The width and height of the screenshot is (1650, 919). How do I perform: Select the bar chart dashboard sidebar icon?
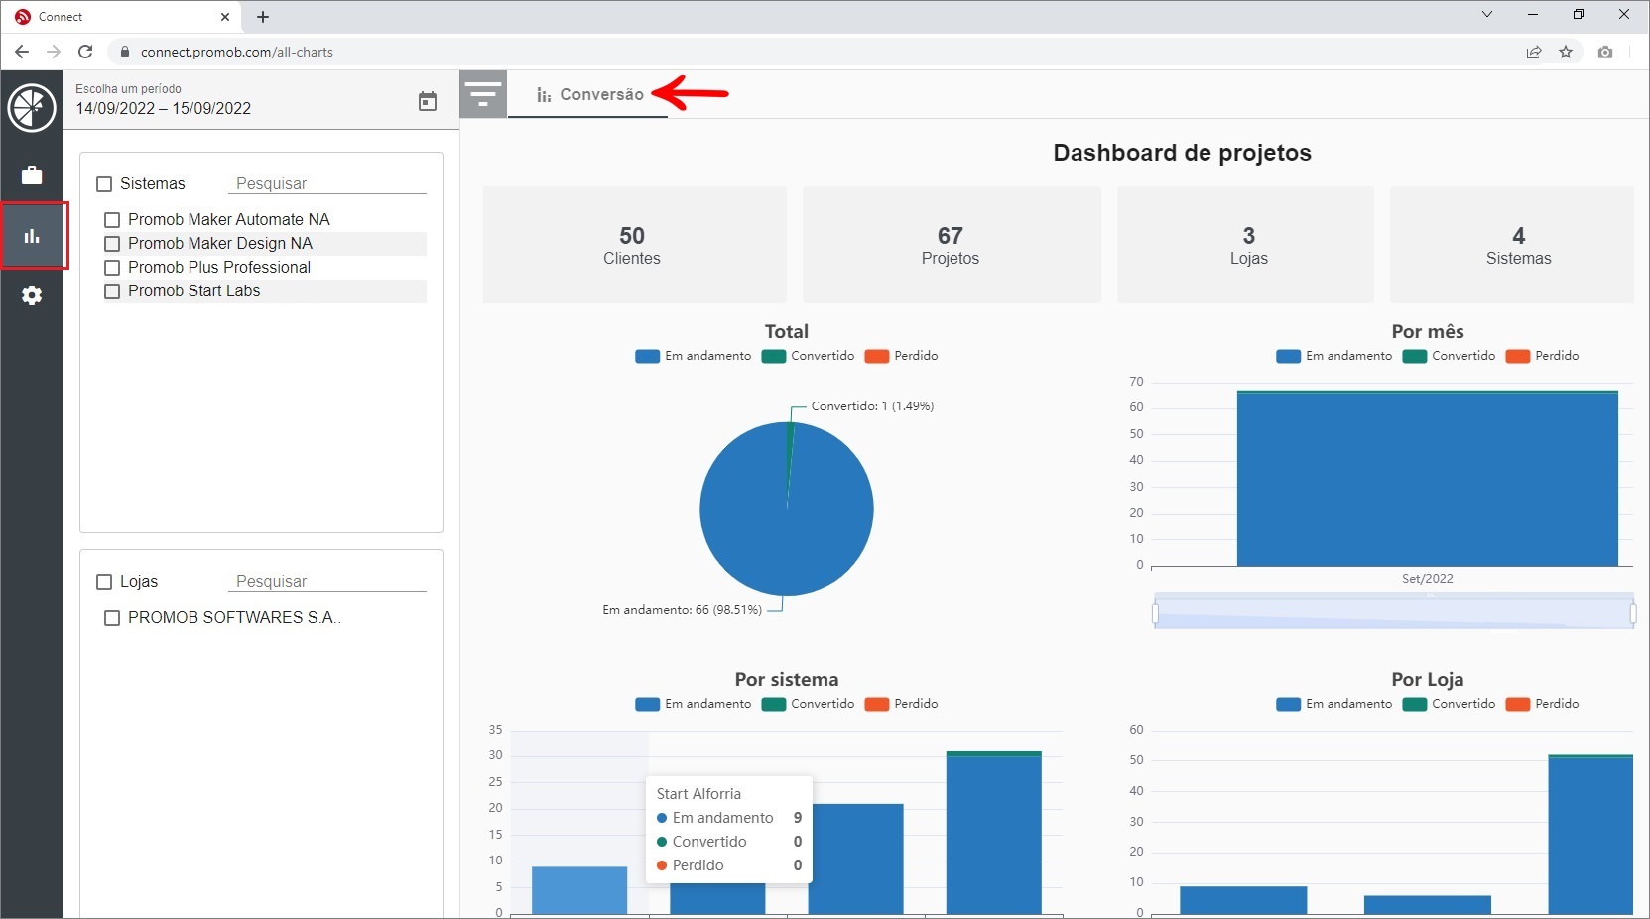pos(32,236)
